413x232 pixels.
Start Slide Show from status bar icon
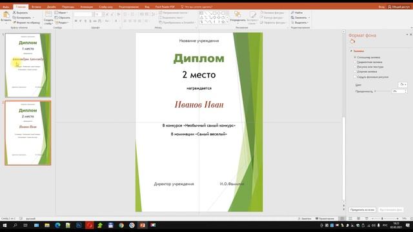(x=367, y=218)
